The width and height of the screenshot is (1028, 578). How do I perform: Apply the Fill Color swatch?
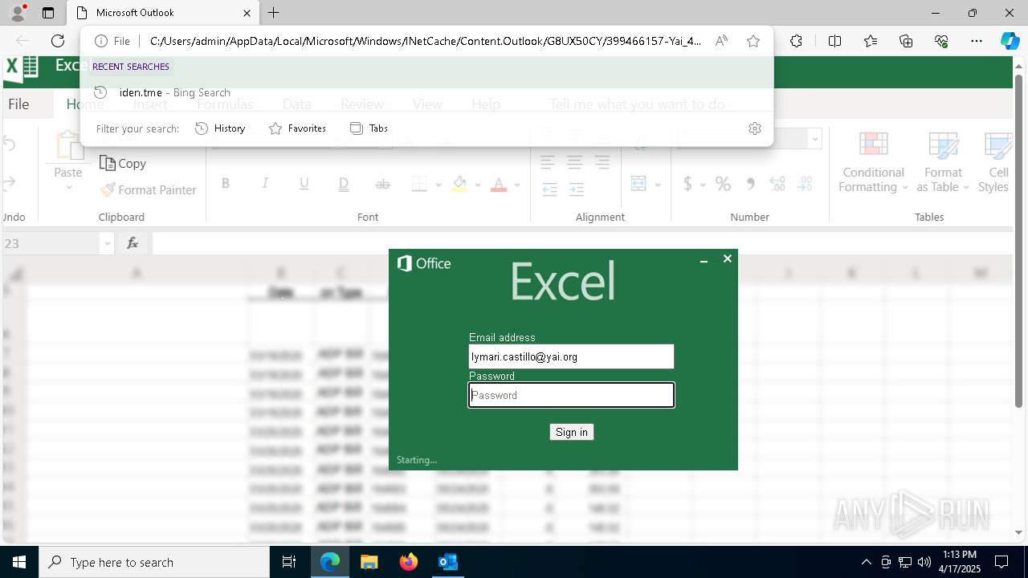[x=459, y=184]
